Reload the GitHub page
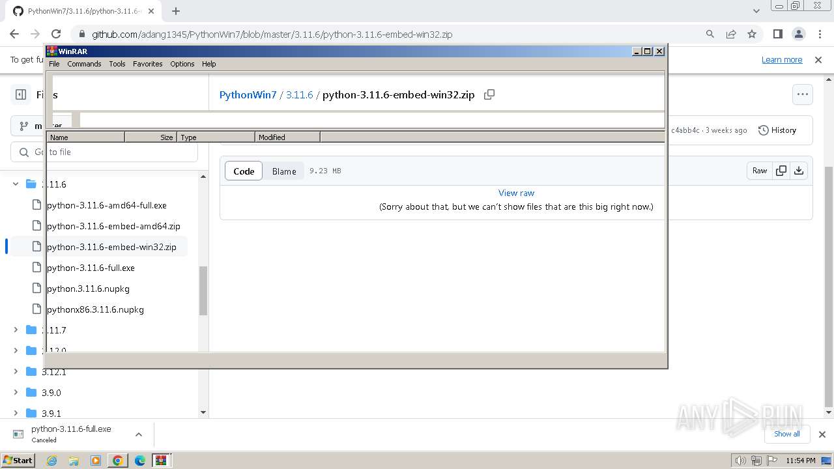 pos(56,34)
